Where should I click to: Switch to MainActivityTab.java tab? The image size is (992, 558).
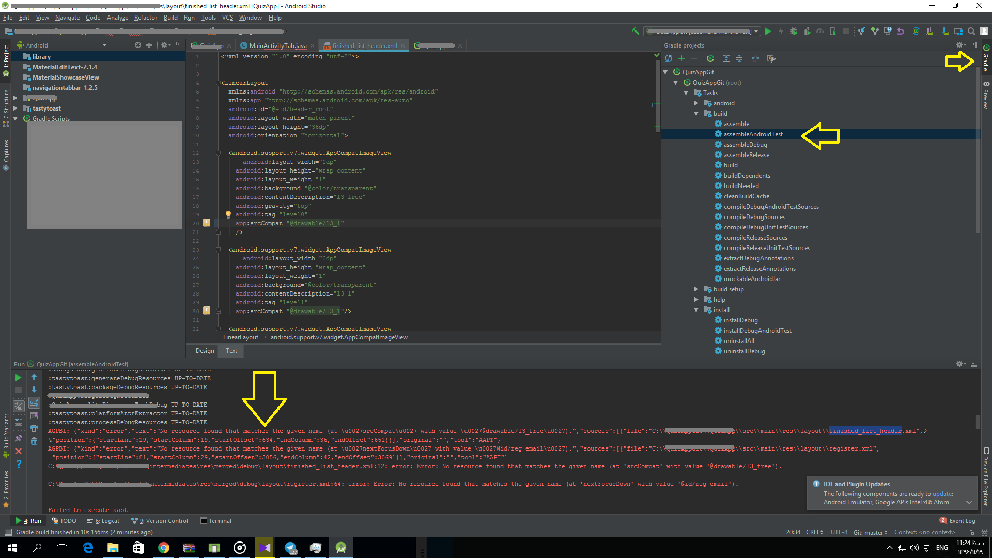[x=277, y=46]
